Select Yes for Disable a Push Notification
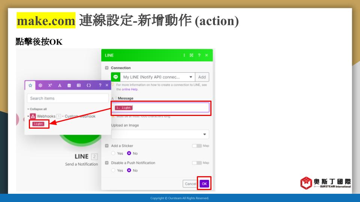 point(113,170)
